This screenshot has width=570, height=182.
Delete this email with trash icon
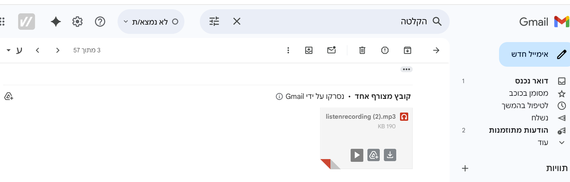tap(362, 50)
